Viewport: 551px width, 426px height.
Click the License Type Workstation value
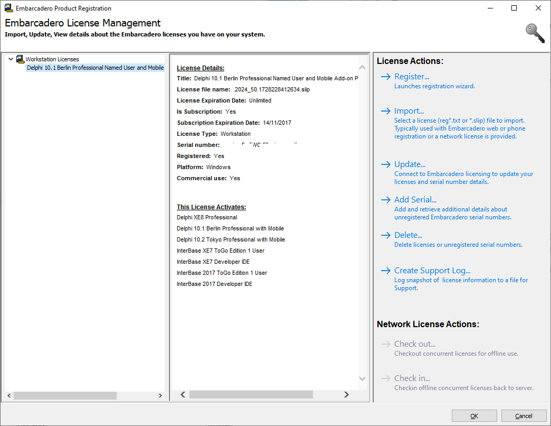[x=235, y=134]
